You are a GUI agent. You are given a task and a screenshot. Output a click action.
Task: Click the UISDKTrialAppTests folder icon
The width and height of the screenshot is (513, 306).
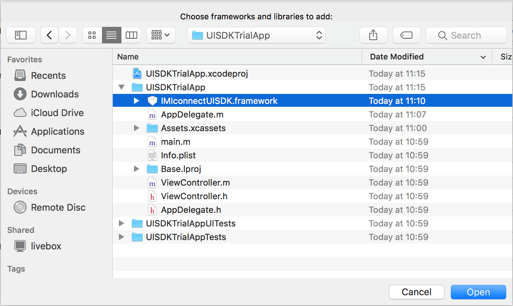pos(137,237)
